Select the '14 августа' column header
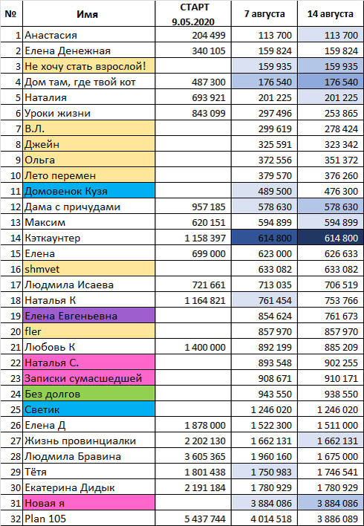 point(331,14)
